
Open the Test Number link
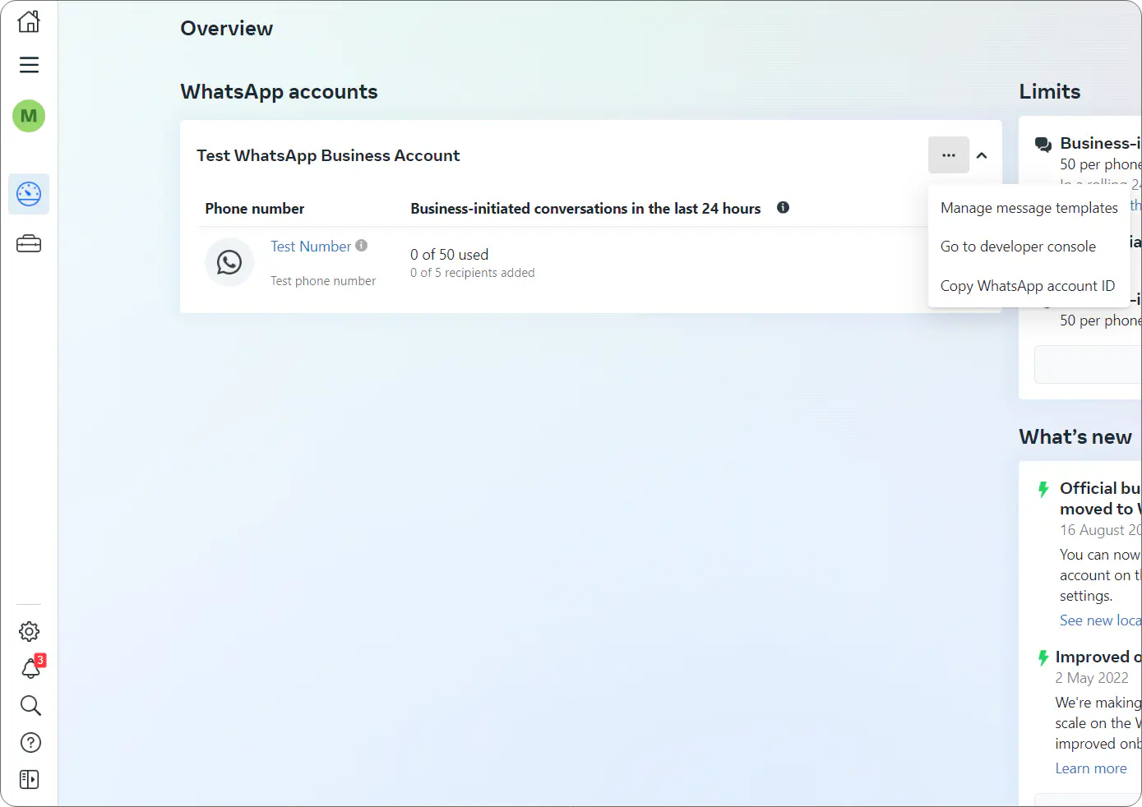(x=311, y=247)
